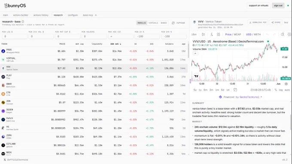Open the chart indicators (fx) menu
The image size is (292, 164).
[x=212, y=34]
